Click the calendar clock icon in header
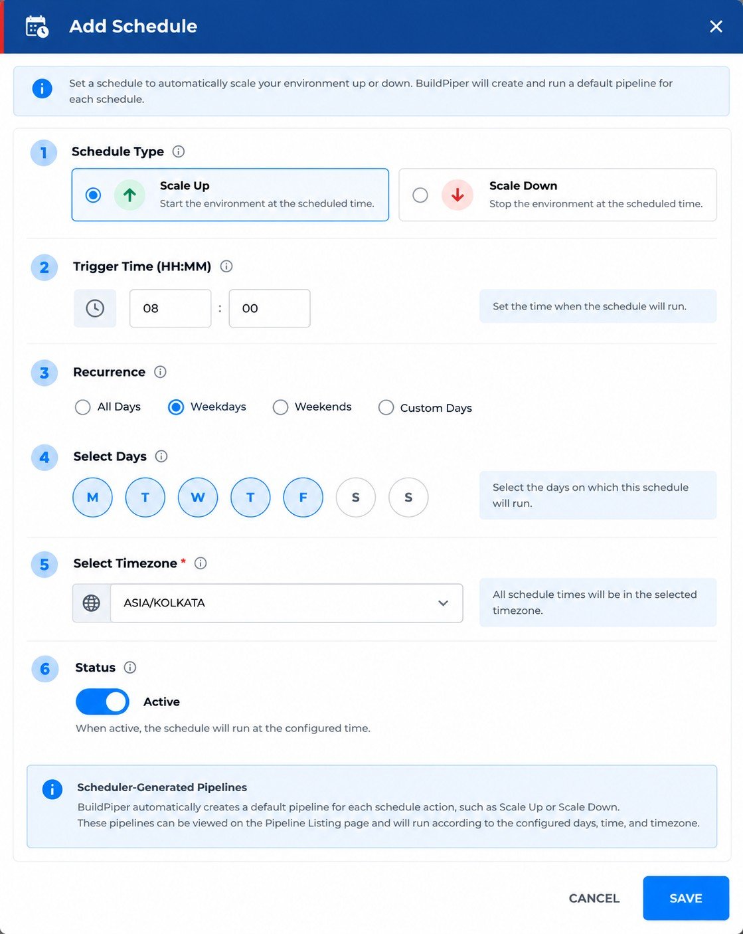The image size is (743, 934). point(37,27)
